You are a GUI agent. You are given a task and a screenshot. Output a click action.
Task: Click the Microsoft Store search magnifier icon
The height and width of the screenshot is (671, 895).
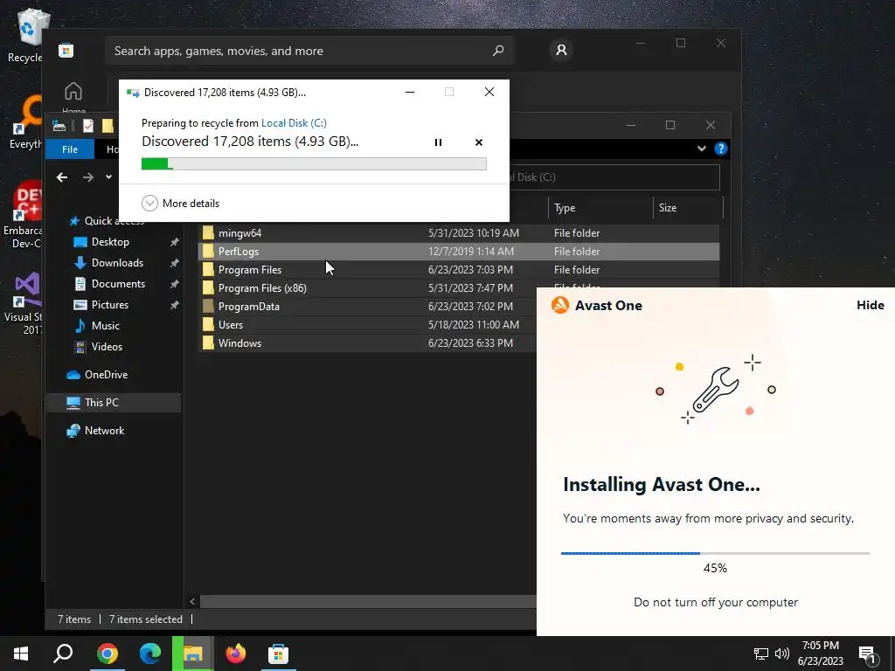click(x=497, y=51)
